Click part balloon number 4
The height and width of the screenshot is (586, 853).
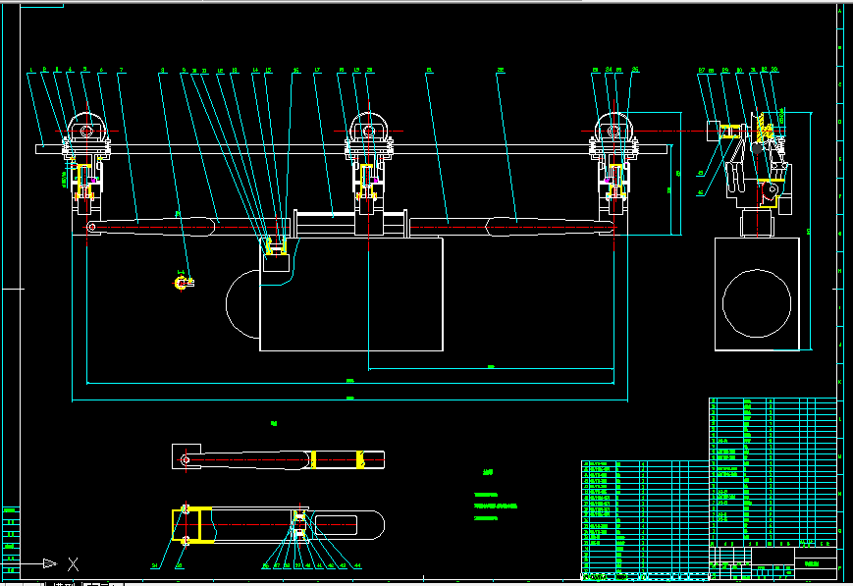click(70, 70)
